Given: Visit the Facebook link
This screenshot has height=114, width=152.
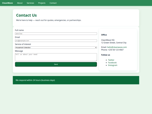Looking at the screenshot, I should (112, 62).
